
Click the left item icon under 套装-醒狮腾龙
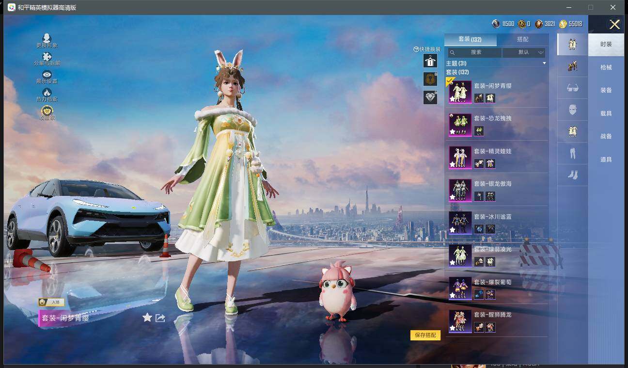pyautogui.click(x=479, y=327)
